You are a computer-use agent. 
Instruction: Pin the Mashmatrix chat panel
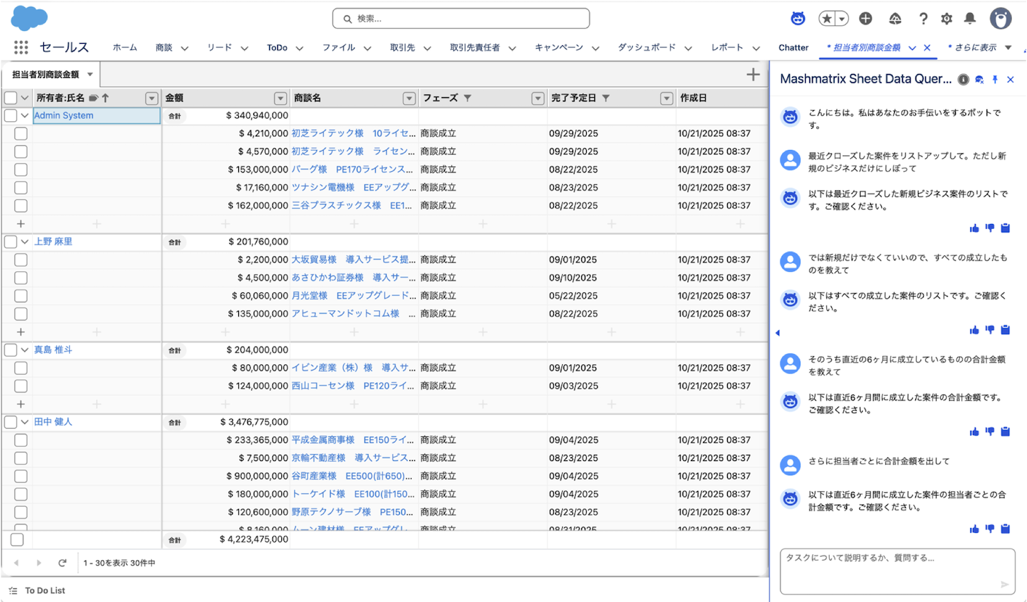coord(995,79)
